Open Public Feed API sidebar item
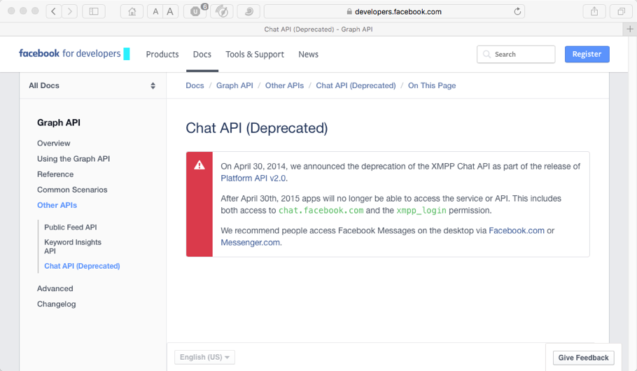637x371 pixels. click(71, 227)
